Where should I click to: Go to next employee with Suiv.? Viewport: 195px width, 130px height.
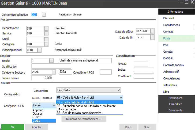tap(147, 127)
